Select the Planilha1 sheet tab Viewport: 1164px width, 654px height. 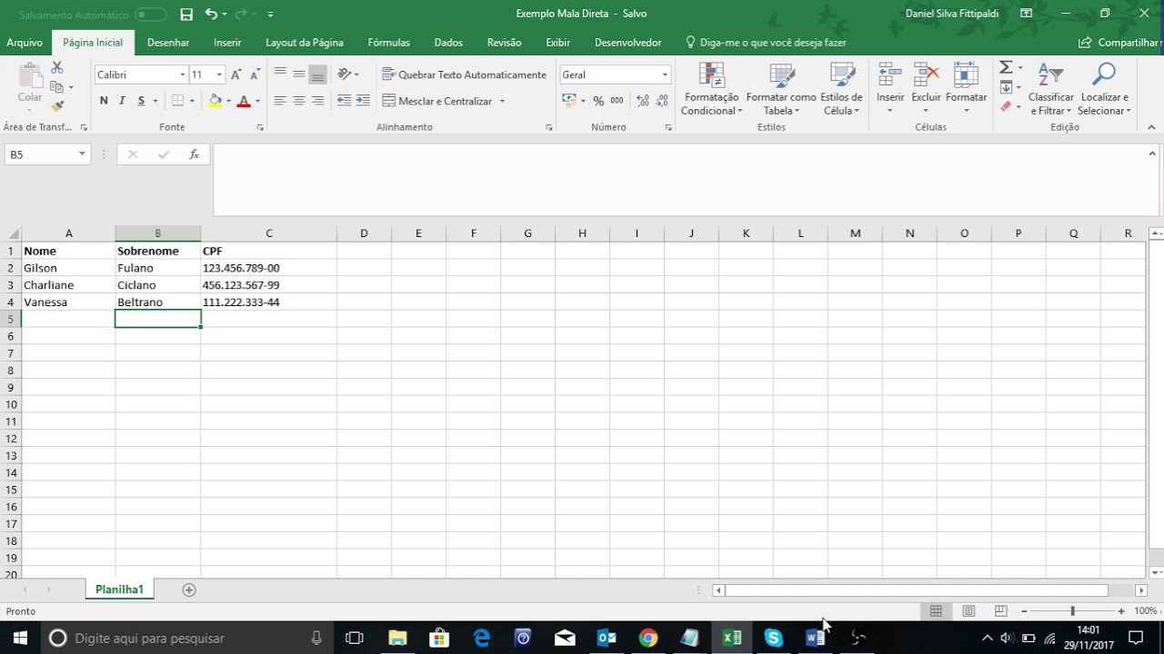pyautogui.click(x=119, y=590)
